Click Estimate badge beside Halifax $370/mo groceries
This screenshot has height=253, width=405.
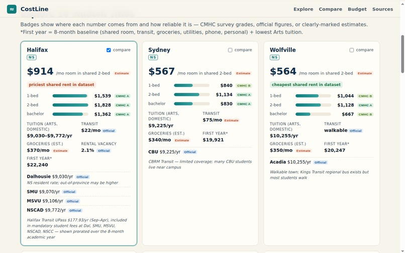click(x=60, y=151)
